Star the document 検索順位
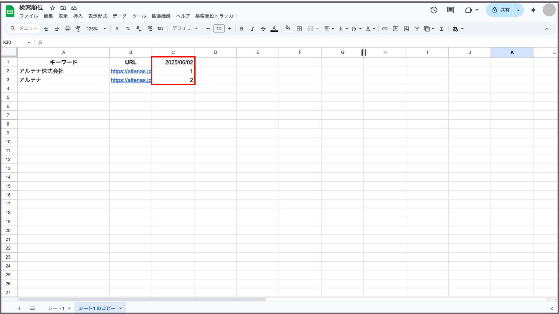The height and width of the screenshot is (314, 559). tap(52, 8)
